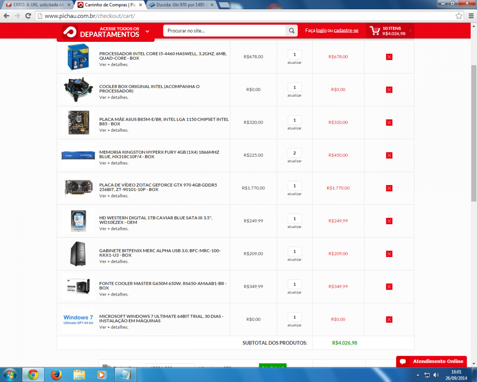Open a new browser tab

(x=224, y=5)
